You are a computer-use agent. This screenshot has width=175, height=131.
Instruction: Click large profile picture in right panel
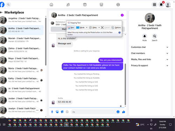click(x=150, y=18)
